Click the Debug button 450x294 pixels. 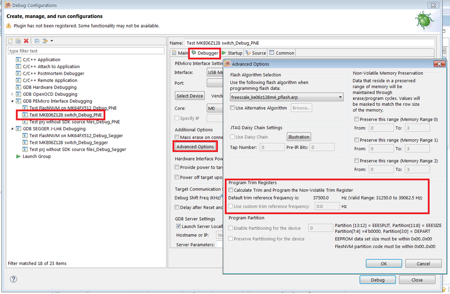378,280
